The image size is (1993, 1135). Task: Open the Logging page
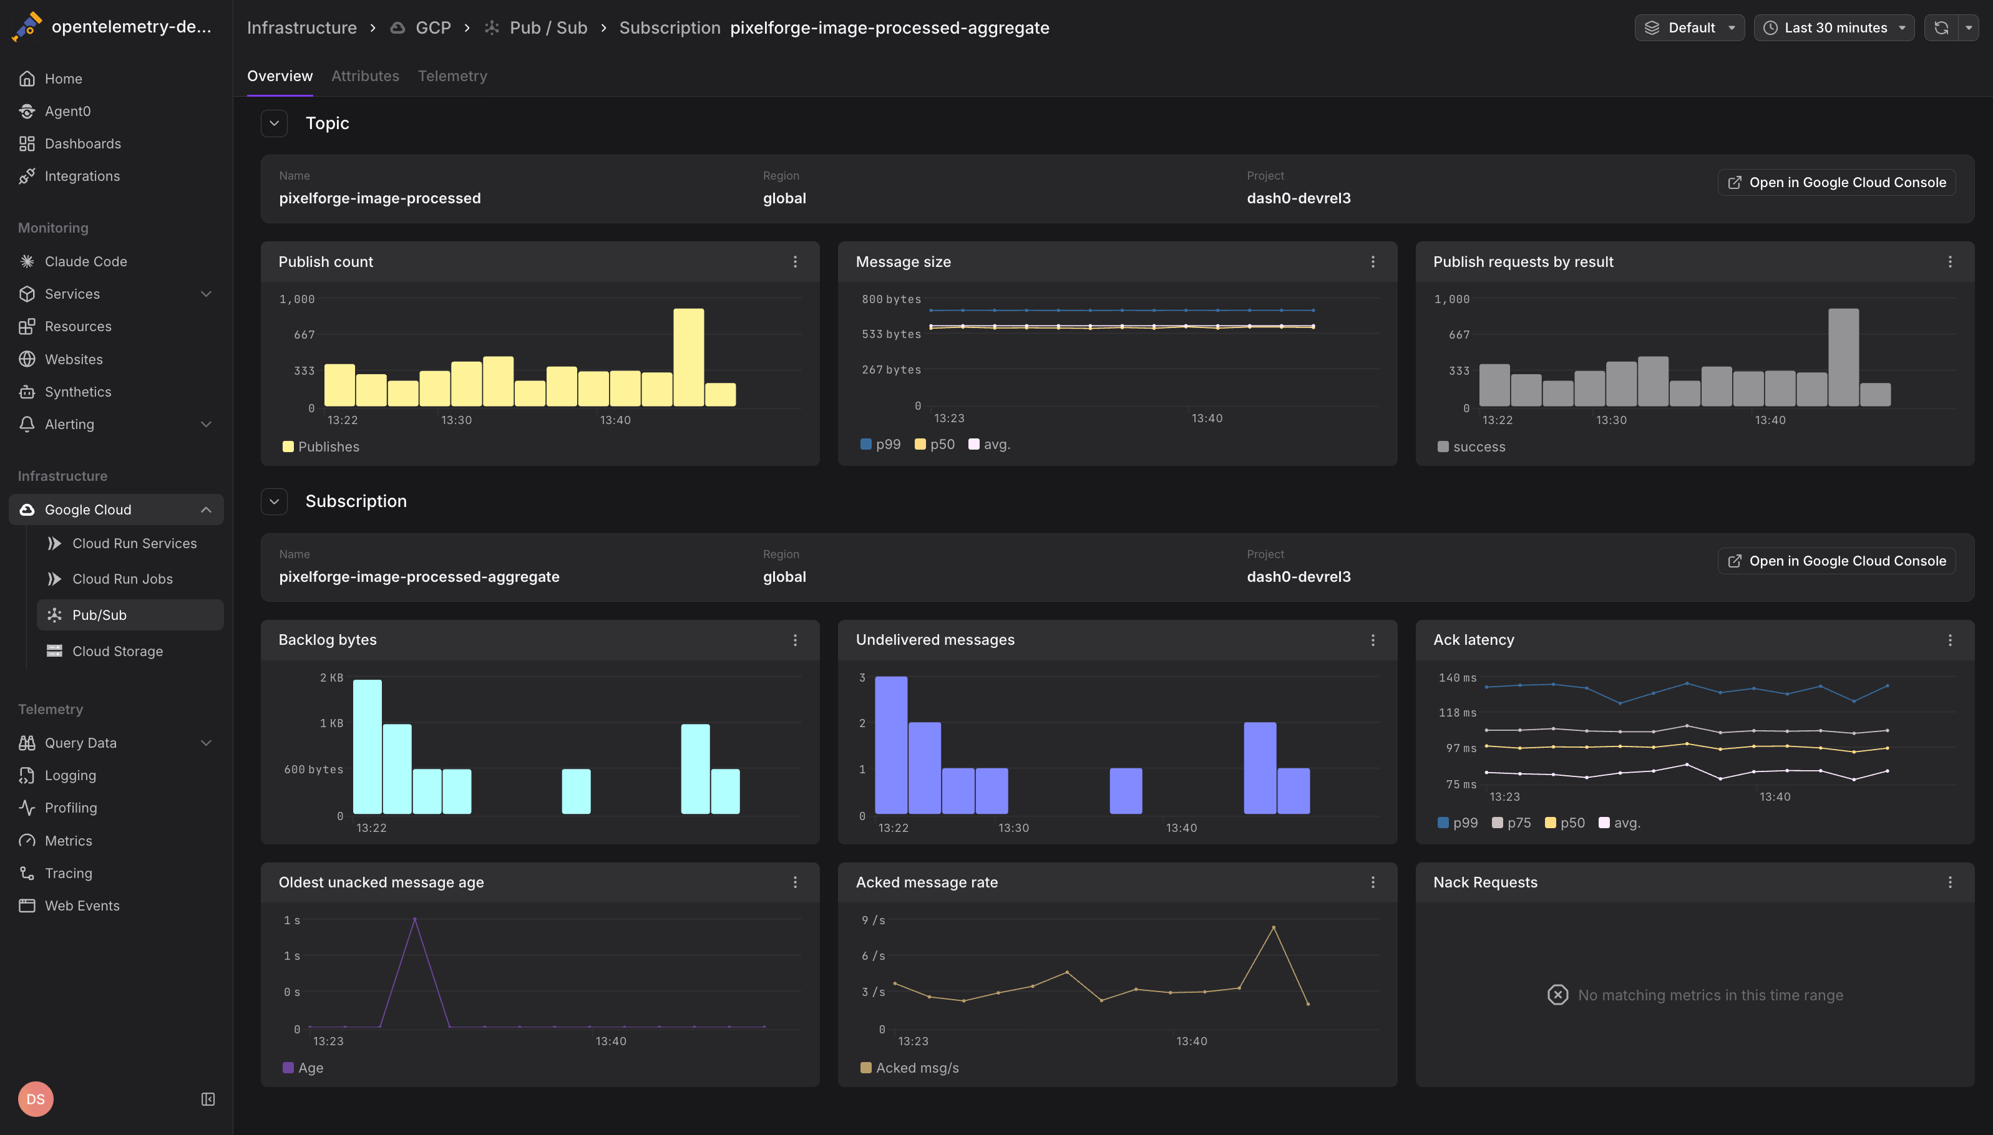tap(116, 776)
